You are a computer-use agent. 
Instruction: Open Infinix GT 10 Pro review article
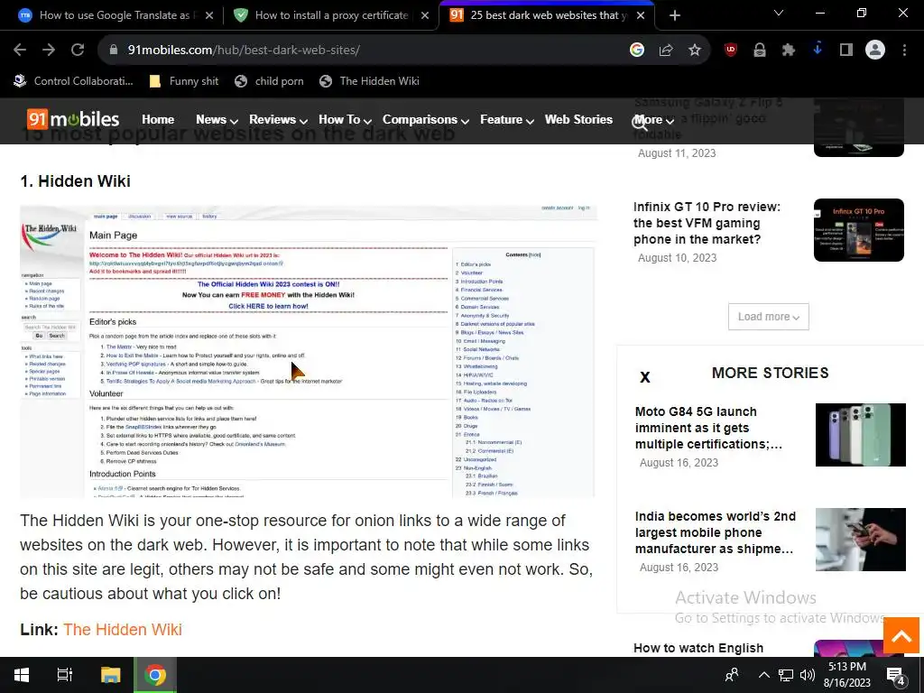click(707, 224)
